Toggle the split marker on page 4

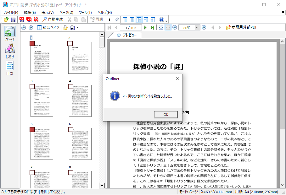pos(70,86)
